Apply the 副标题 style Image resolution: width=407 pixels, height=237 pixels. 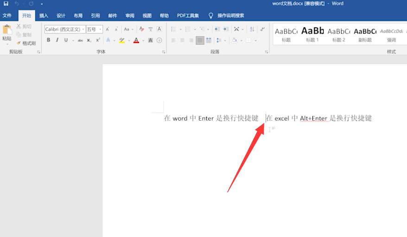(365, 35)
